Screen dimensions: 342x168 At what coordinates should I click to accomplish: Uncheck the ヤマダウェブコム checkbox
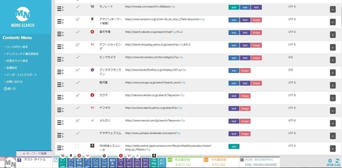(77, 133)
